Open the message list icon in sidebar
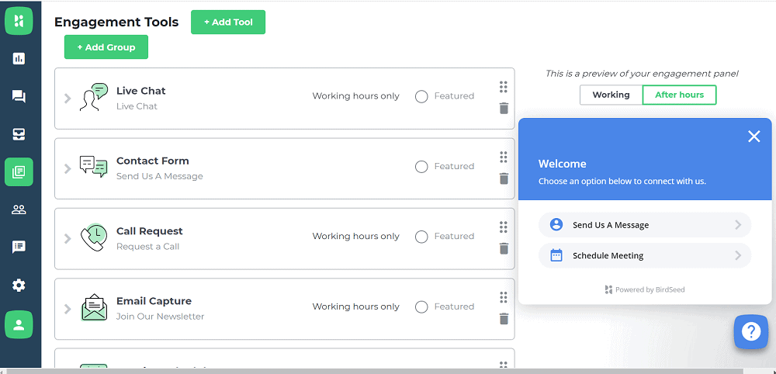 tap(19, 247)
